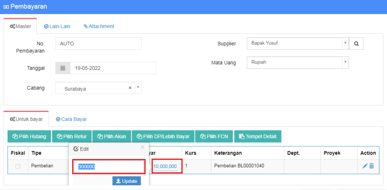Switch to the Lain-Lain tab
The height and width of the screenshot is (190, 387).
click(x=57, y=26)
